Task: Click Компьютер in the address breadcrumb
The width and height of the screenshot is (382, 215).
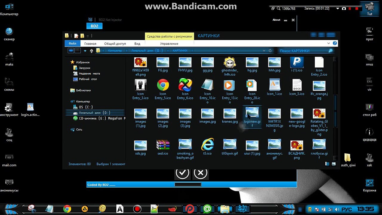Action: 115,51
